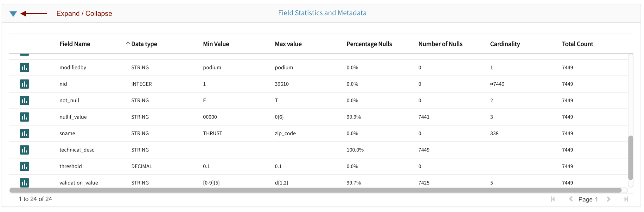Sort table by Field Name header

75,44
